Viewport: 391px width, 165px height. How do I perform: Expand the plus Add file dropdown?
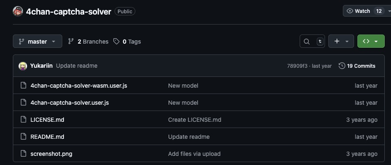341,41
